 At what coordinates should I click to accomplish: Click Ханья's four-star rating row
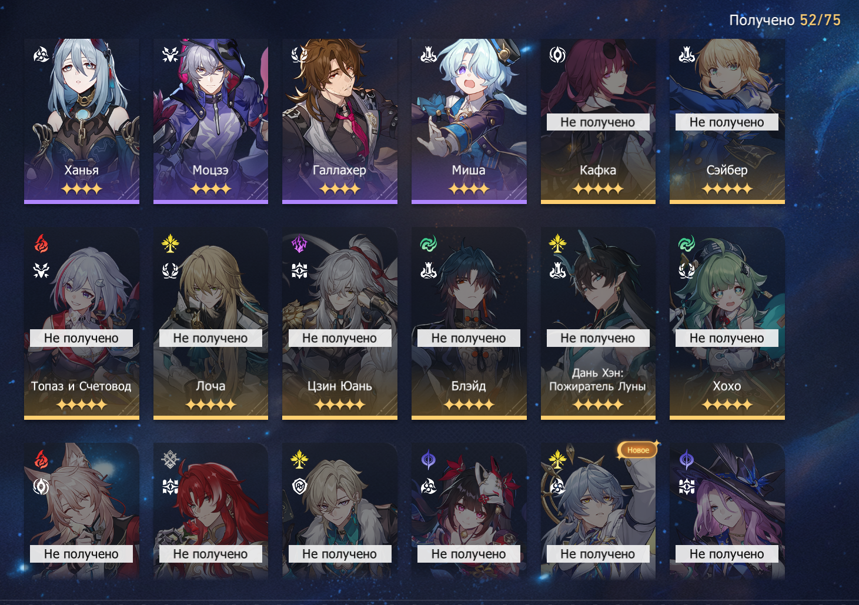pos(82,189)
